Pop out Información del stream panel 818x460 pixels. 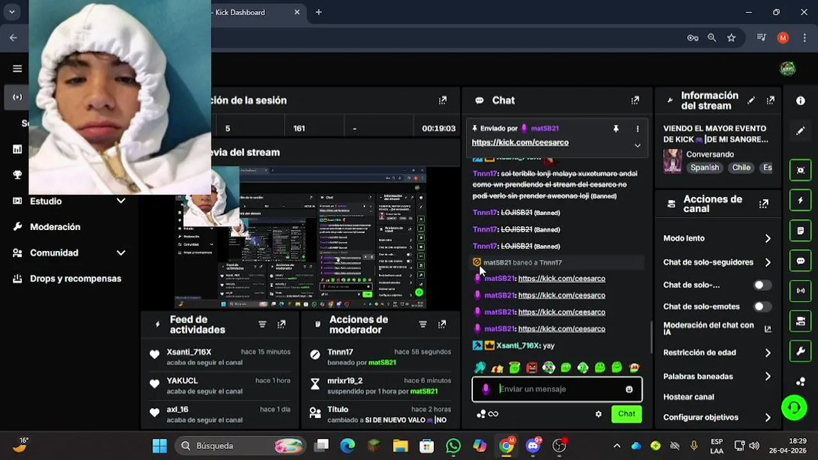click(x=771, y=100)
